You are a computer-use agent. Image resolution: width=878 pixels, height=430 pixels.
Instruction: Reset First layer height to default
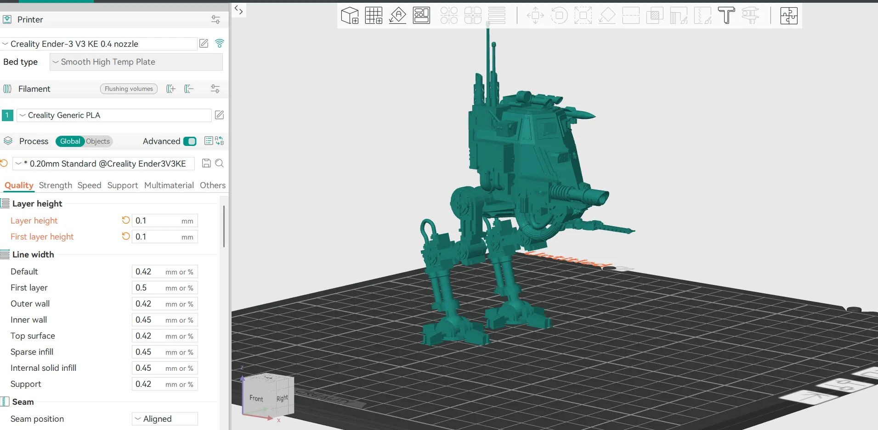click(126, 236)
